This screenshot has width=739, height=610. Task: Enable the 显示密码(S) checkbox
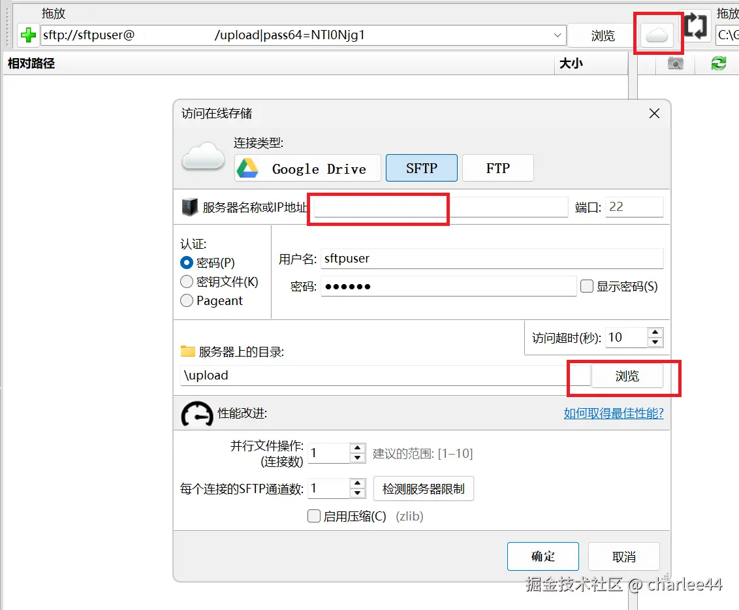click(x=586, y=286)
